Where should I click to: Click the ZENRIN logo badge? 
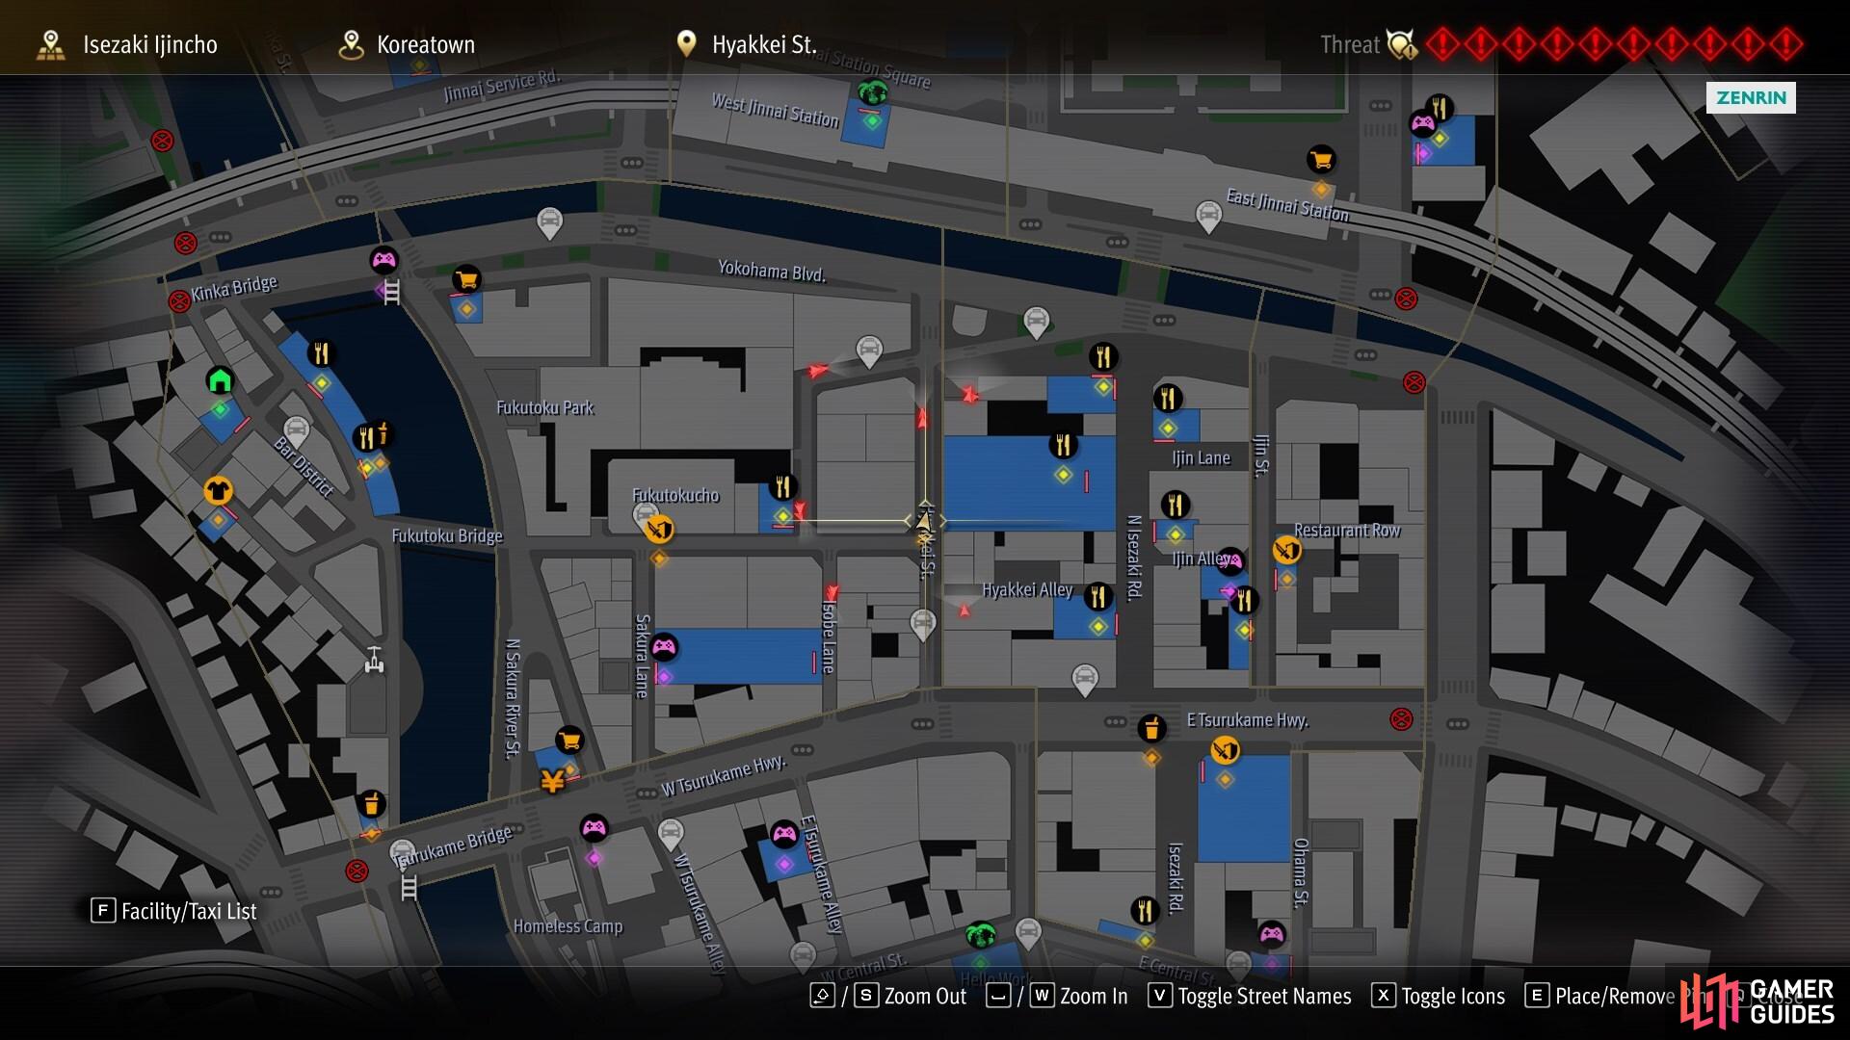[x=1751, y=97]
